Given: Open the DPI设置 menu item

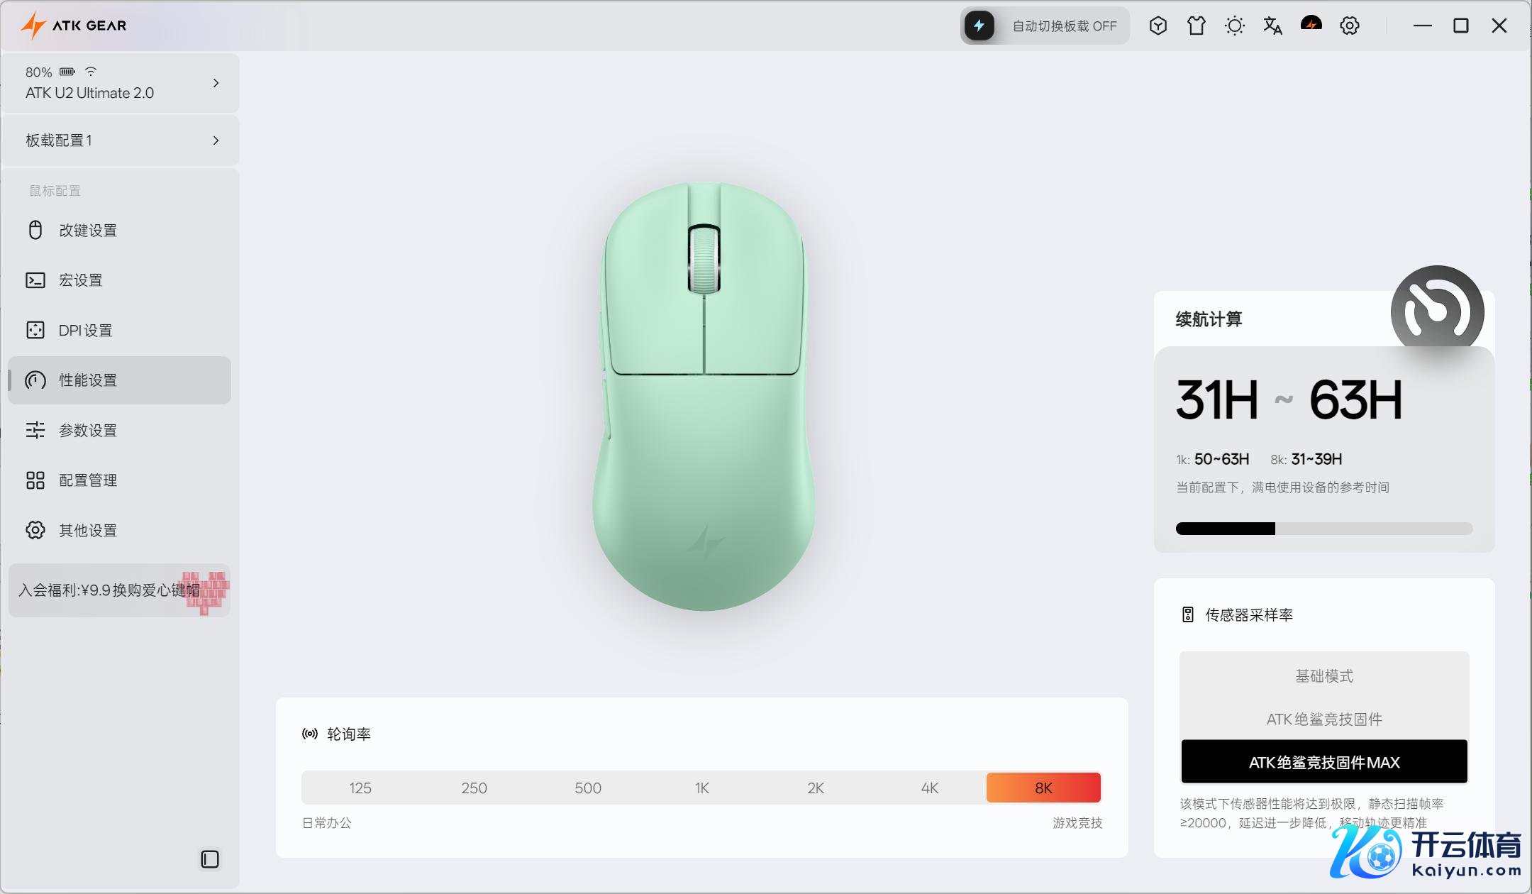Looking at the screenshot, I should pyautogui.click(x=86, y=331).
